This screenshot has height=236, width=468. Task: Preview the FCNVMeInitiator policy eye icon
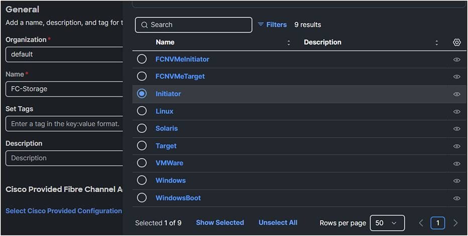456,60
